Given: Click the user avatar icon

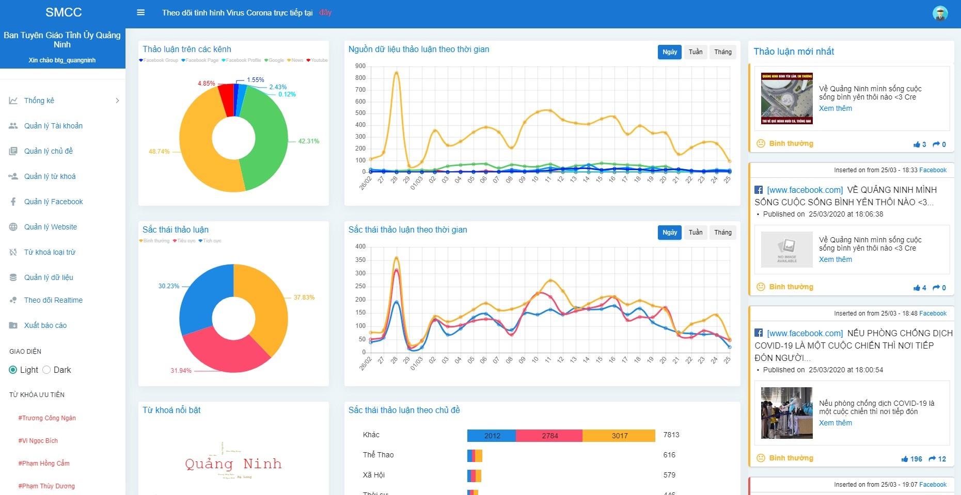Looking at the screenshot, I should click(940, 13).
